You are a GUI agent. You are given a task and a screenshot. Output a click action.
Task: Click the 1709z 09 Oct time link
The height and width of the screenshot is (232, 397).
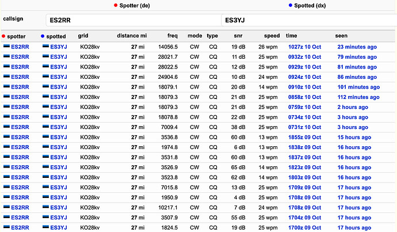click(x=304, y=188)
